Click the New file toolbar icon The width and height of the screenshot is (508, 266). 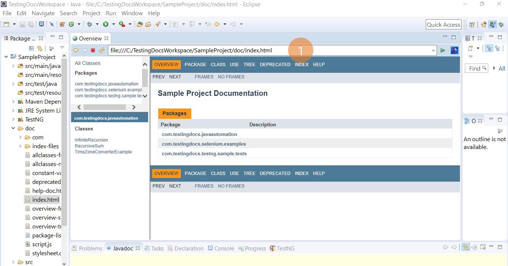pyautogui.click(x=6, y=24)
